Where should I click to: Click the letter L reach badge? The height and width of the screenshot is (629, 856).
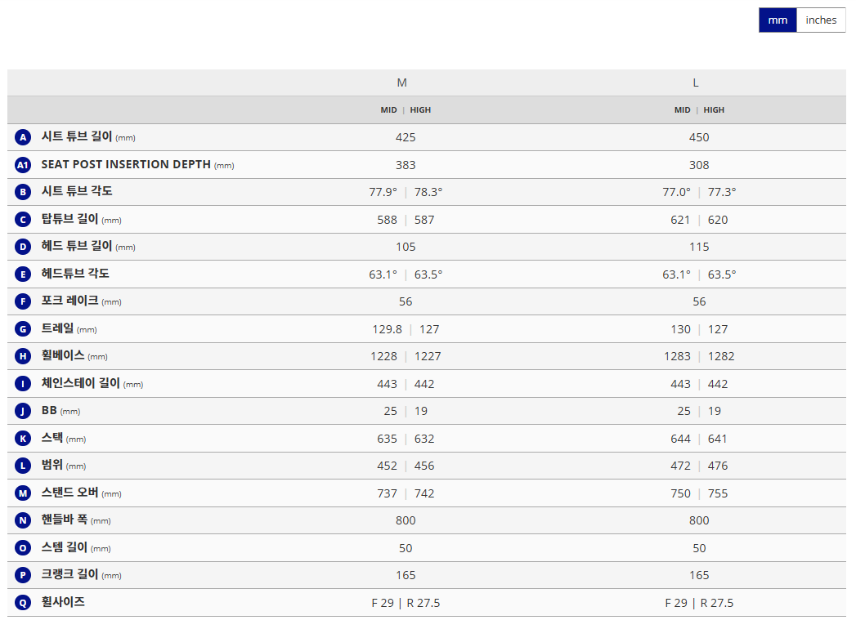coord(23,466)
